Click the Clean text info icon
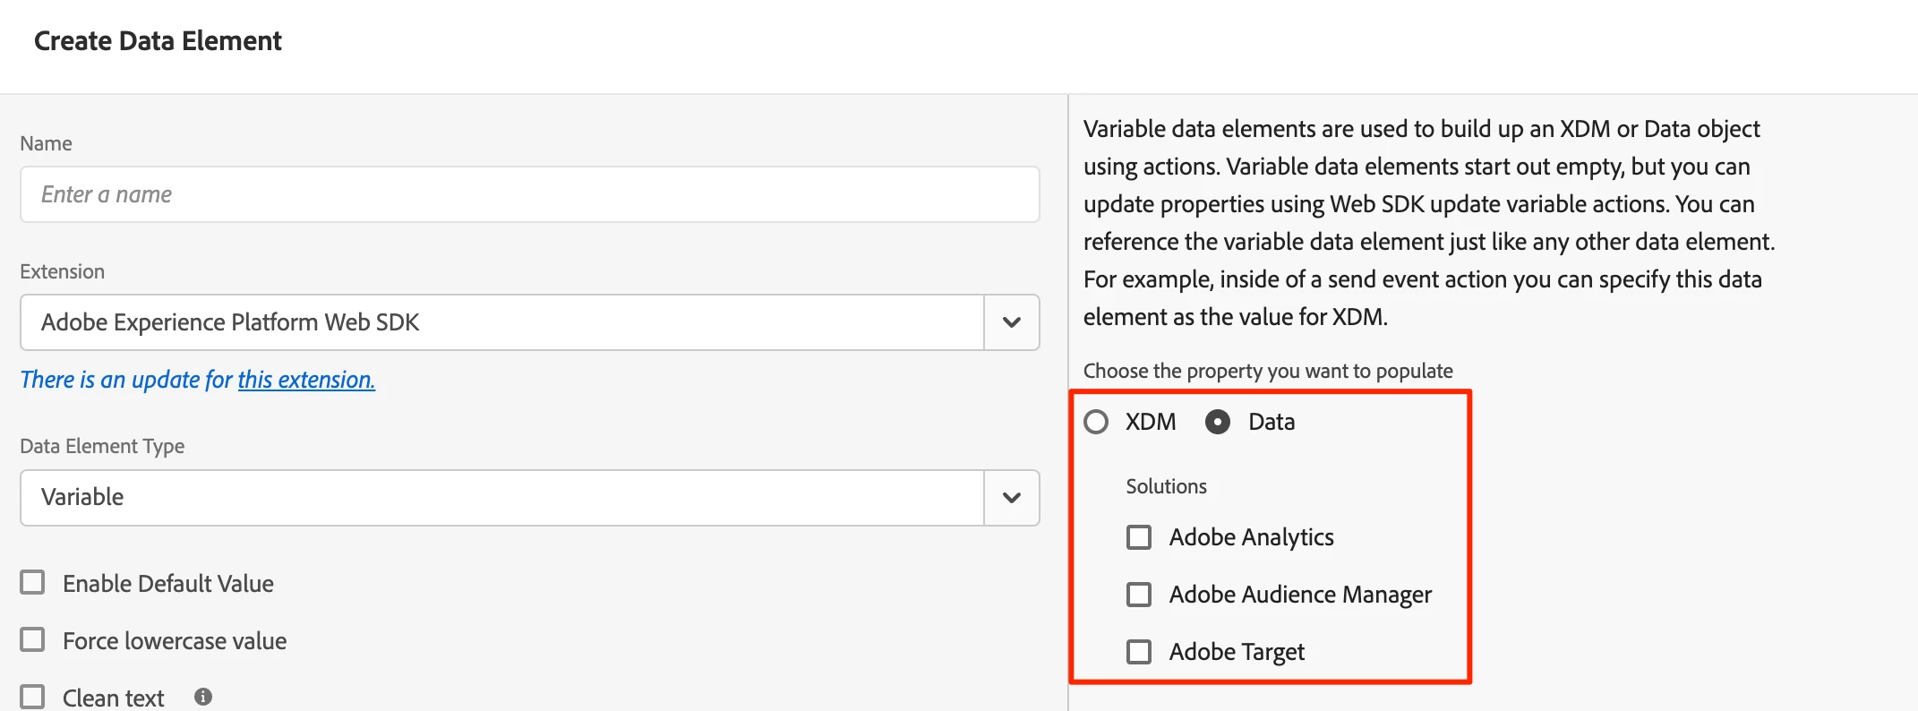Viewport: 1918px width, 711px height. point(203,697)
